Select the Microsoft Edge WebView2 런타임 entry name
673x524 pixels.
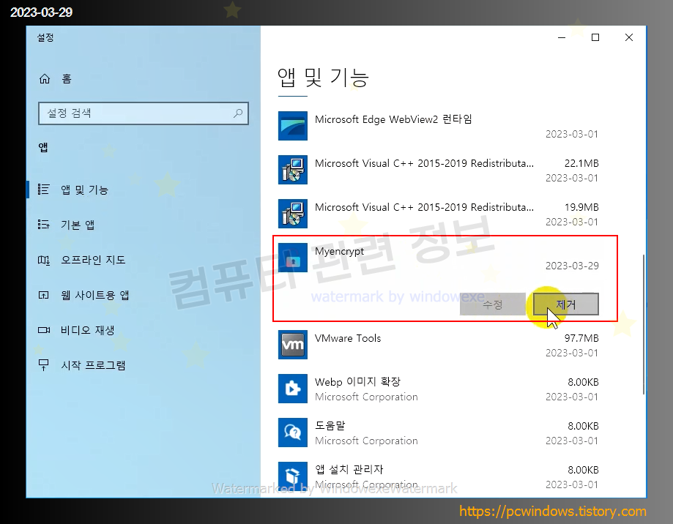coord(393,119)
